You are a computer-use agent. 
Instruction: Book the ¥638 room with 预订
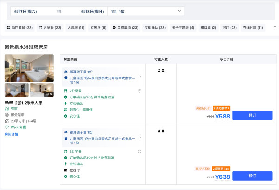tap(252, 176)
